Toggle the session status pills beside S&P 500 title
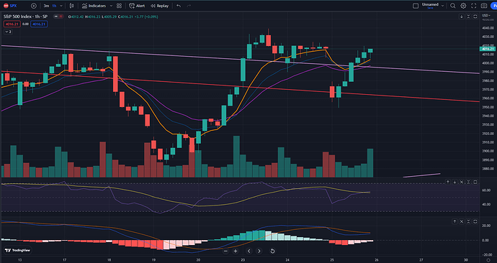 (x=58, y=17)
